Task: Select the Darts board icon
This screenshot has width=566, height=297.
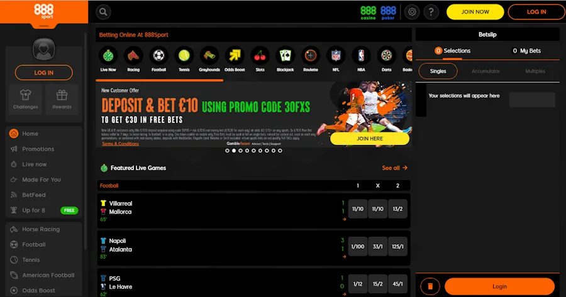Action: click(387, 55)
